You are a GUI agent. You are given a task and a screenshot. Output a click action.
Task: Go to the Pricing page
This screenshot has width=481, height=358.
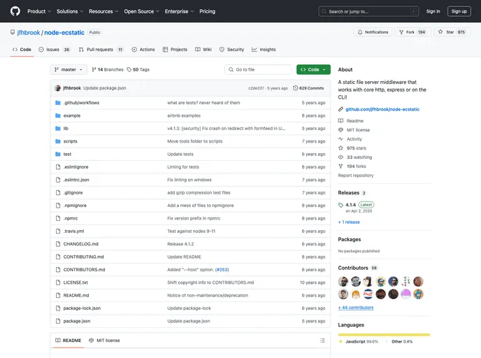208,11
